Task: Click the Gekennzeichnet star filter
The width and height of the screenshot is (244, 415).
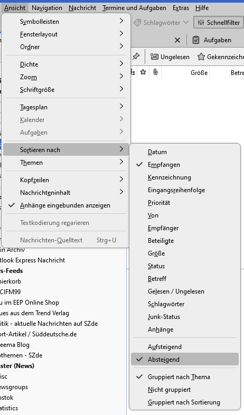Action: [x=220, y=56]
